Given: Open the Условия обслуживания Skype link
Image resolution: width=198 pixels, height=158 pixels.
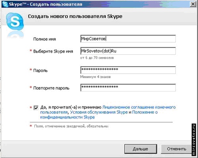Looking at the screenshot, I should [x=99, y=112].
